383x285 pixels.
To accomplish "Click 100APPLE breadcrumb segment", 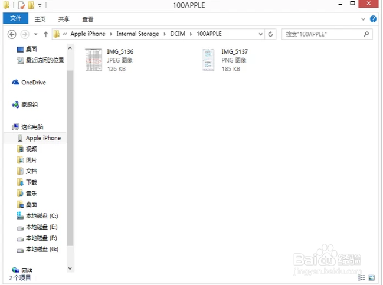I will (x=209, y=34).
